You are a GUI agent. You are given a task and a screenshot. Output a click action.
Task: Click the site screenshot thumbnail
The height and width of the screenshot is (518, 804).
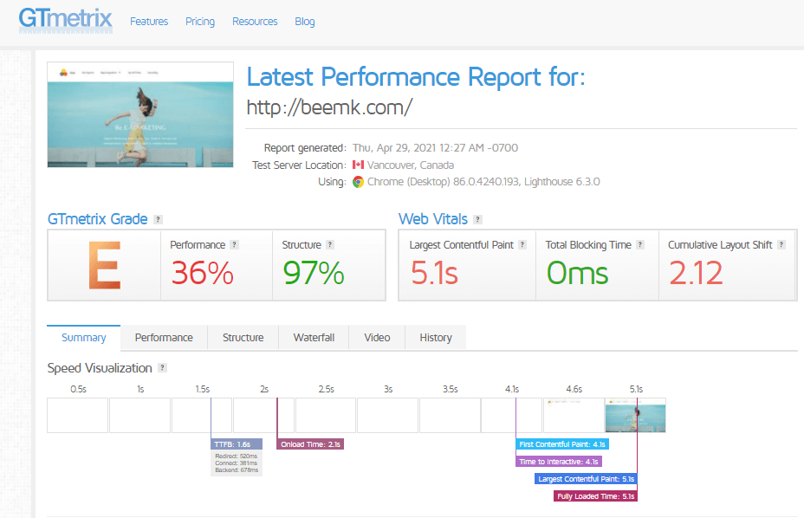click(x=140, y=115)
